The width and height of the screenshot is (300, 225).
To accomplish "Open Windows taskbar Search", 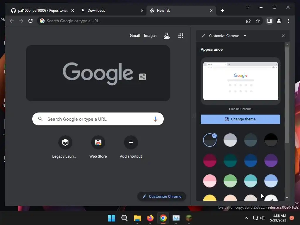I will [124, 218].
